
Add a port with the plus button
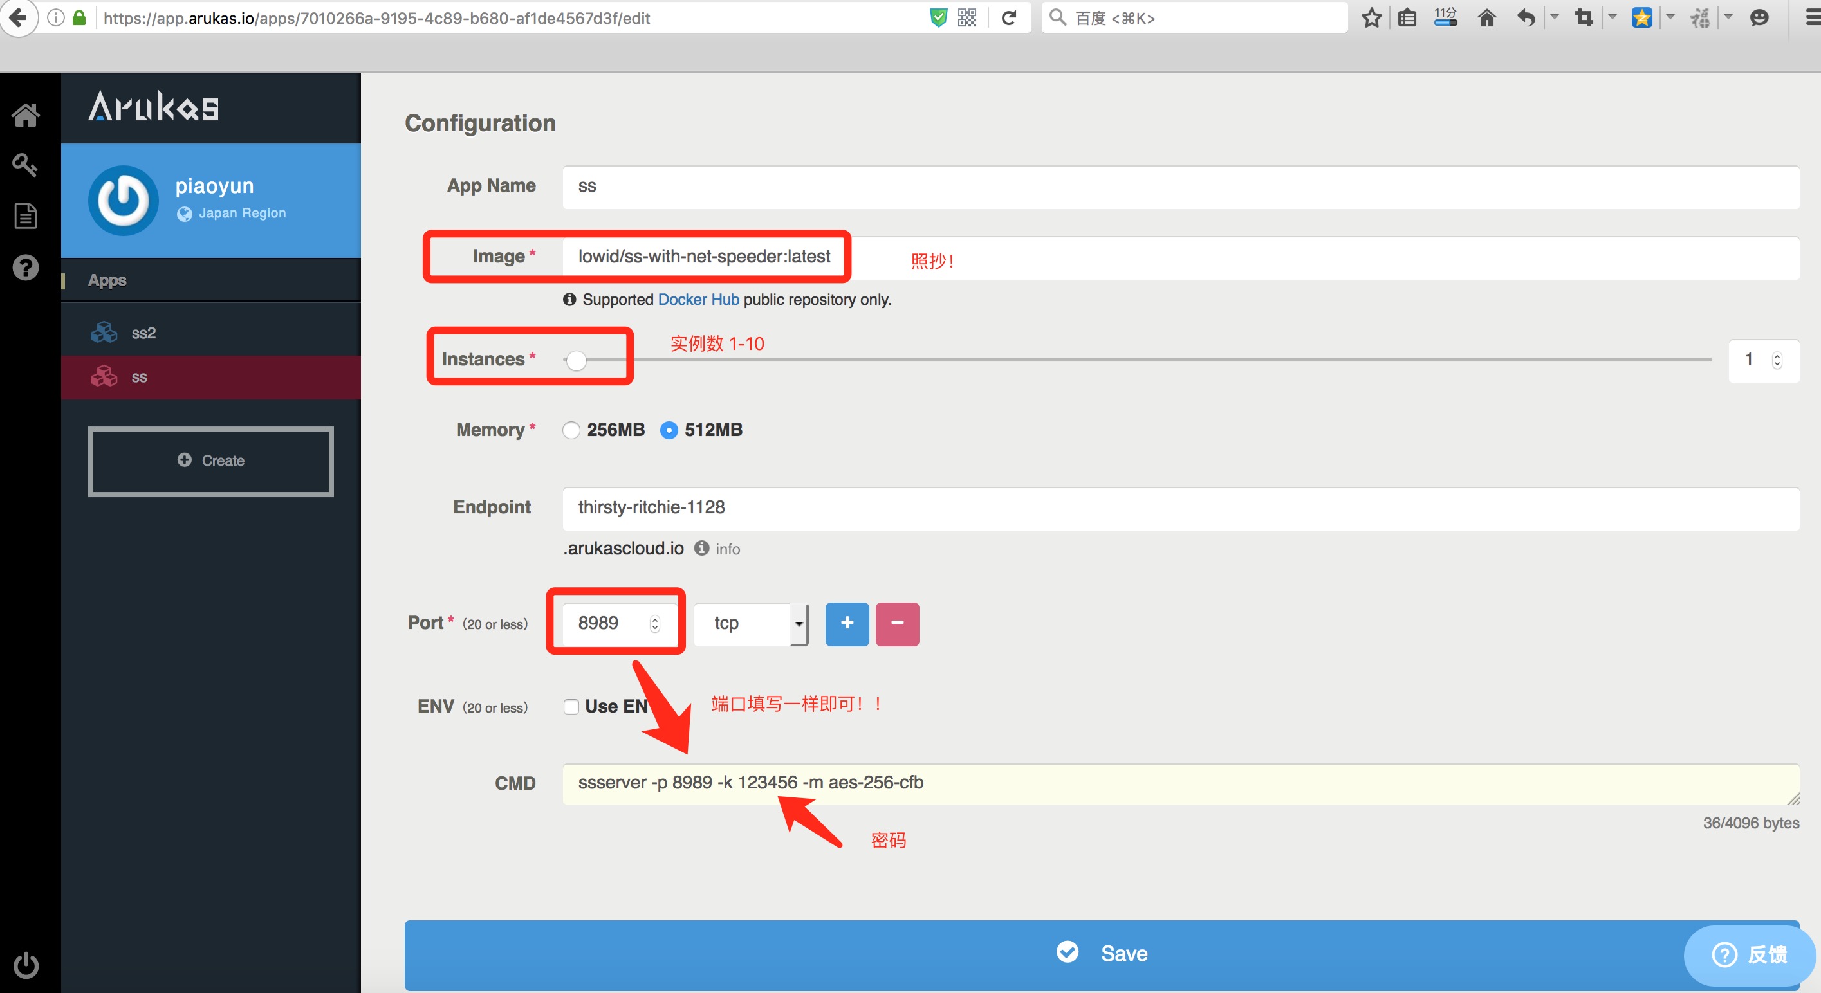click(847, 623)
